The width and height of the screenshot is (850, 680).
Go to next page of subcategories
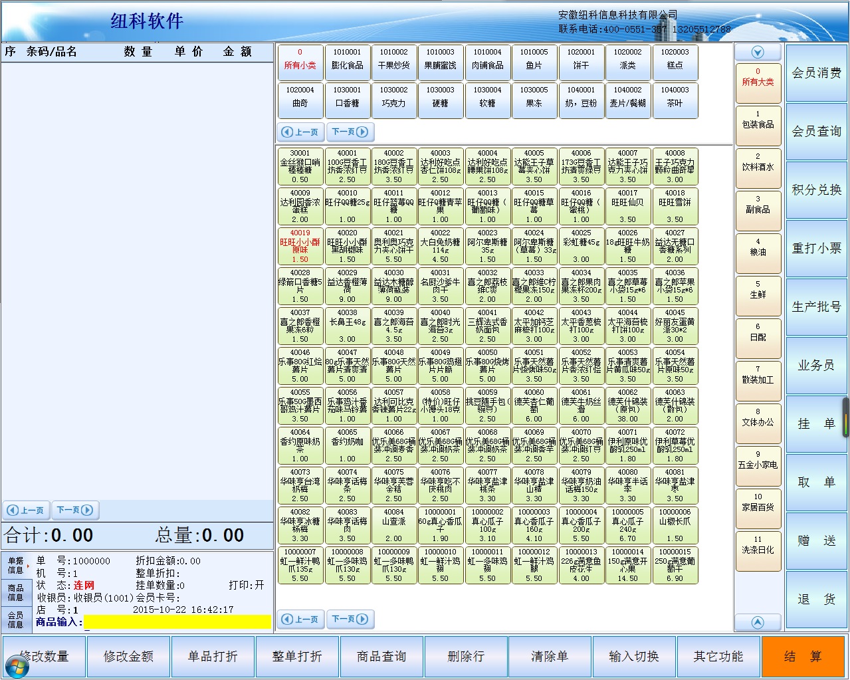point(350,132)
